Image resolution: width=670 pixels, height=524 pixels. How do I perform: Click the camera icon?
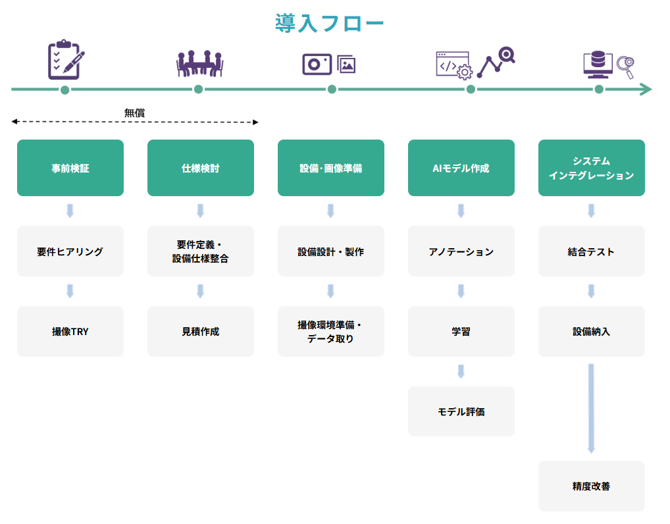[317, 64]
